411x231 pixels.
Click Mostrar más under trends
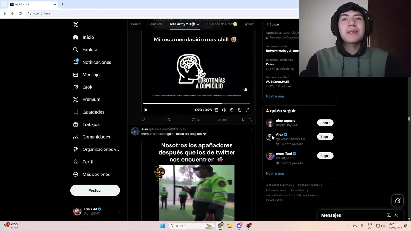click(275, 96)
